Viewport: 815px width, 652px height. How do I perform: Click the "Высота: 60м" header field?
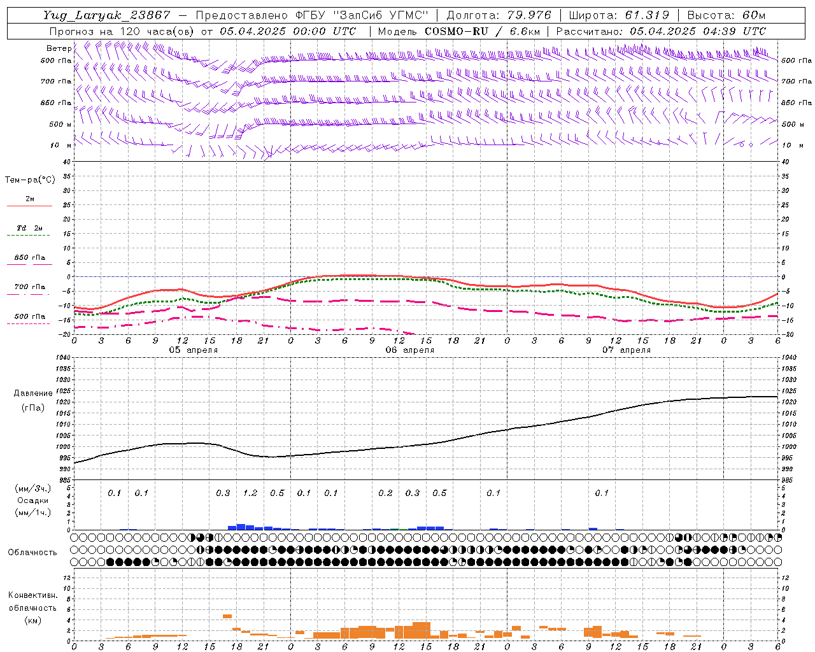coord(726,15)
